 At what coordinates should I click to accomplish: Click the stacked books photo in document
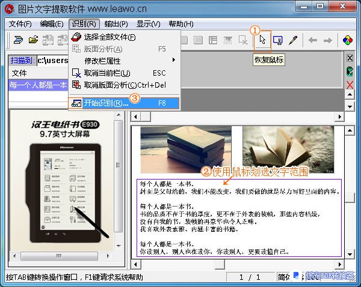186,150
